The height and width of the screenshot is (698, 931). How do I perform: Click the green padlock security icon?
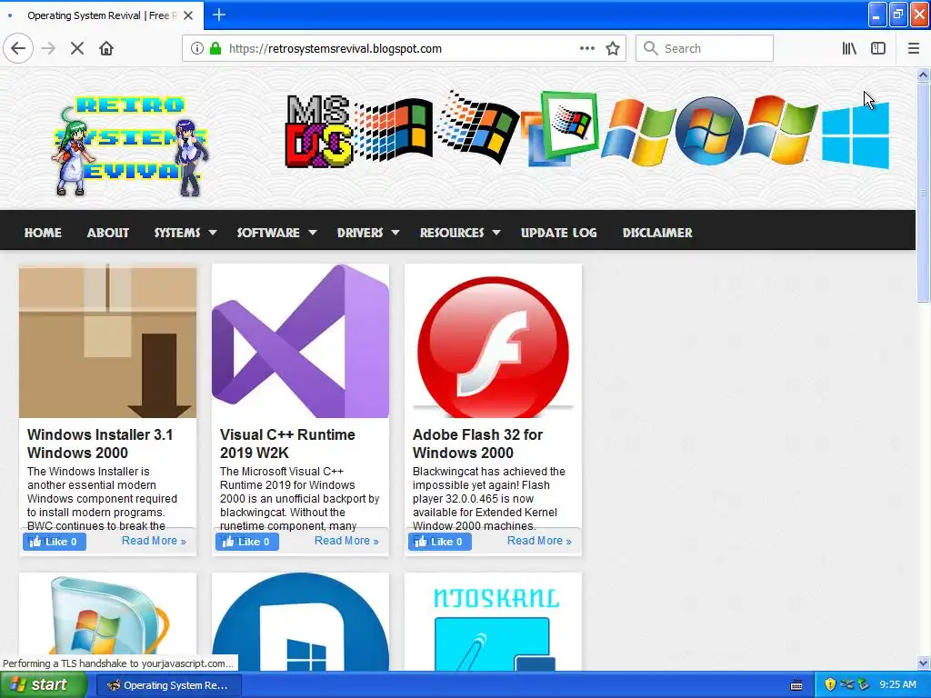215,48
